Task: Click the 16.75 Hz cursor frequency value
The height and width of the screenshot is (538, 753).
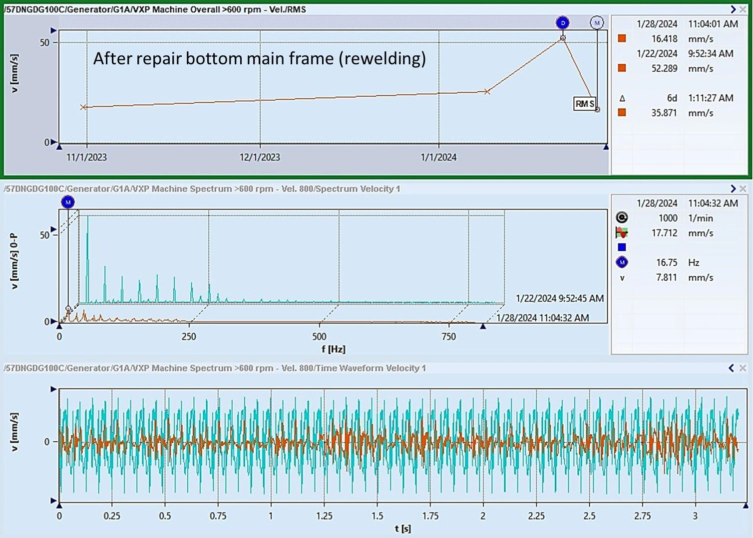Action: 667,262
